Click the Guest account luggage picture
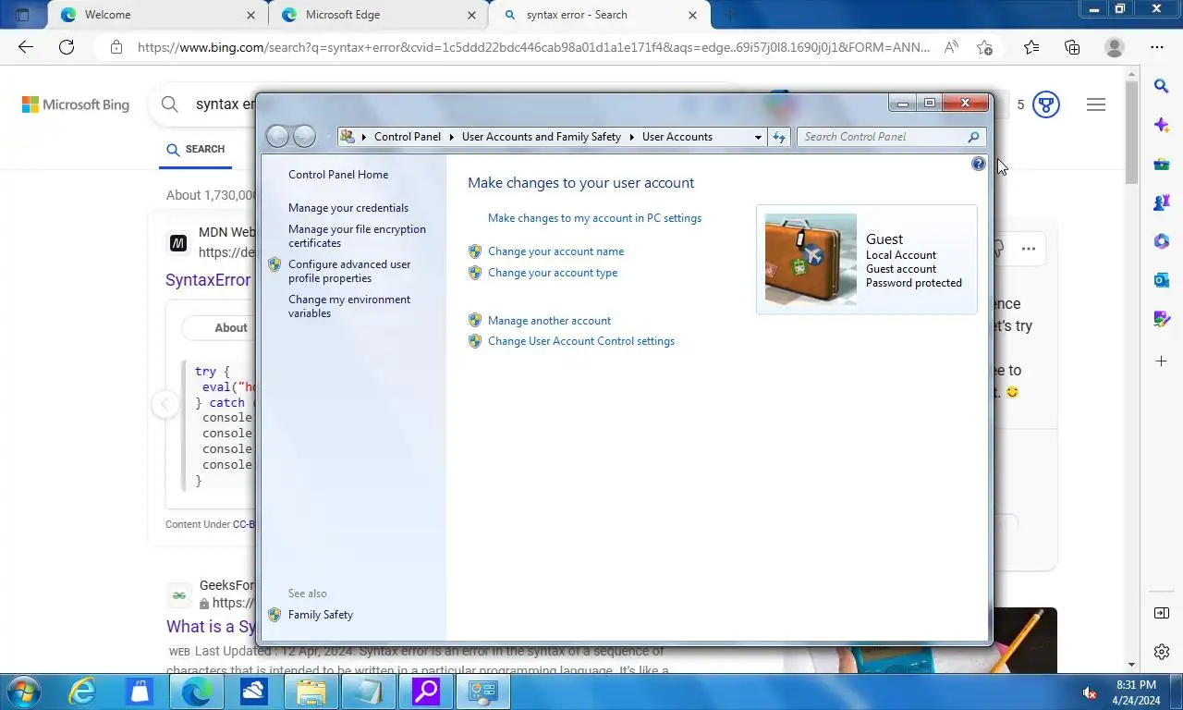 coord(811,260)
